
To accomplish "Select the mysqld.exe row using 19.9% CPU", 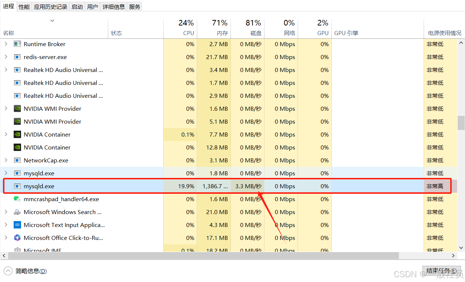I will (x=229, y=186).
